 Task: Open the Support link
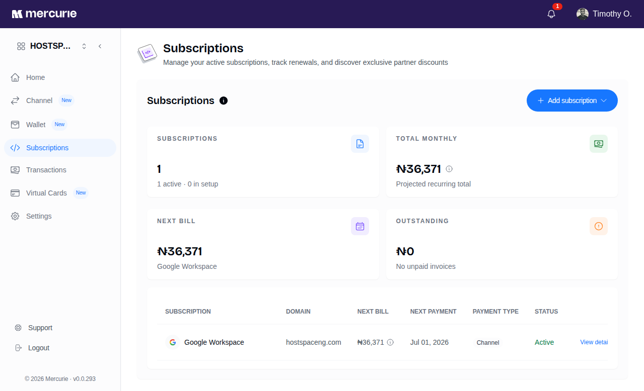(x=40, y=328)
